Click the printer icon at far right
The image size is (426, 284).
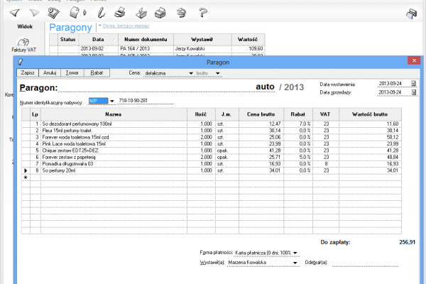(x=411, y=13)
